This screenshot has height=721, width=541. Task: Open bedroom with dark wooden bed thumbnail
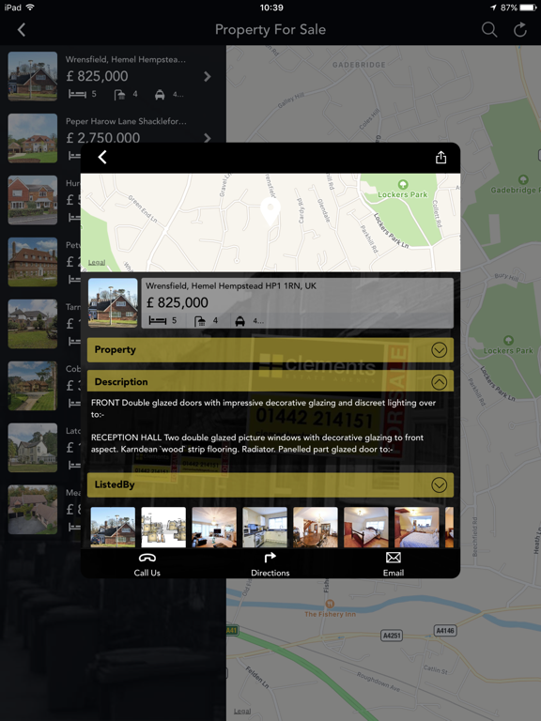365,527
